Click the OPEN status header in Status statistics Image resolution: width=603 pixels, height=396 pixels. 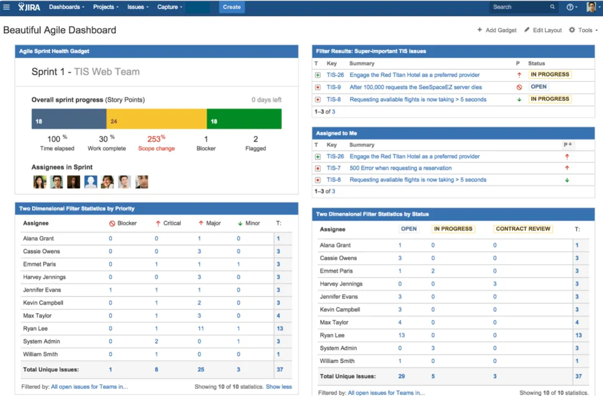pos(408,229)
